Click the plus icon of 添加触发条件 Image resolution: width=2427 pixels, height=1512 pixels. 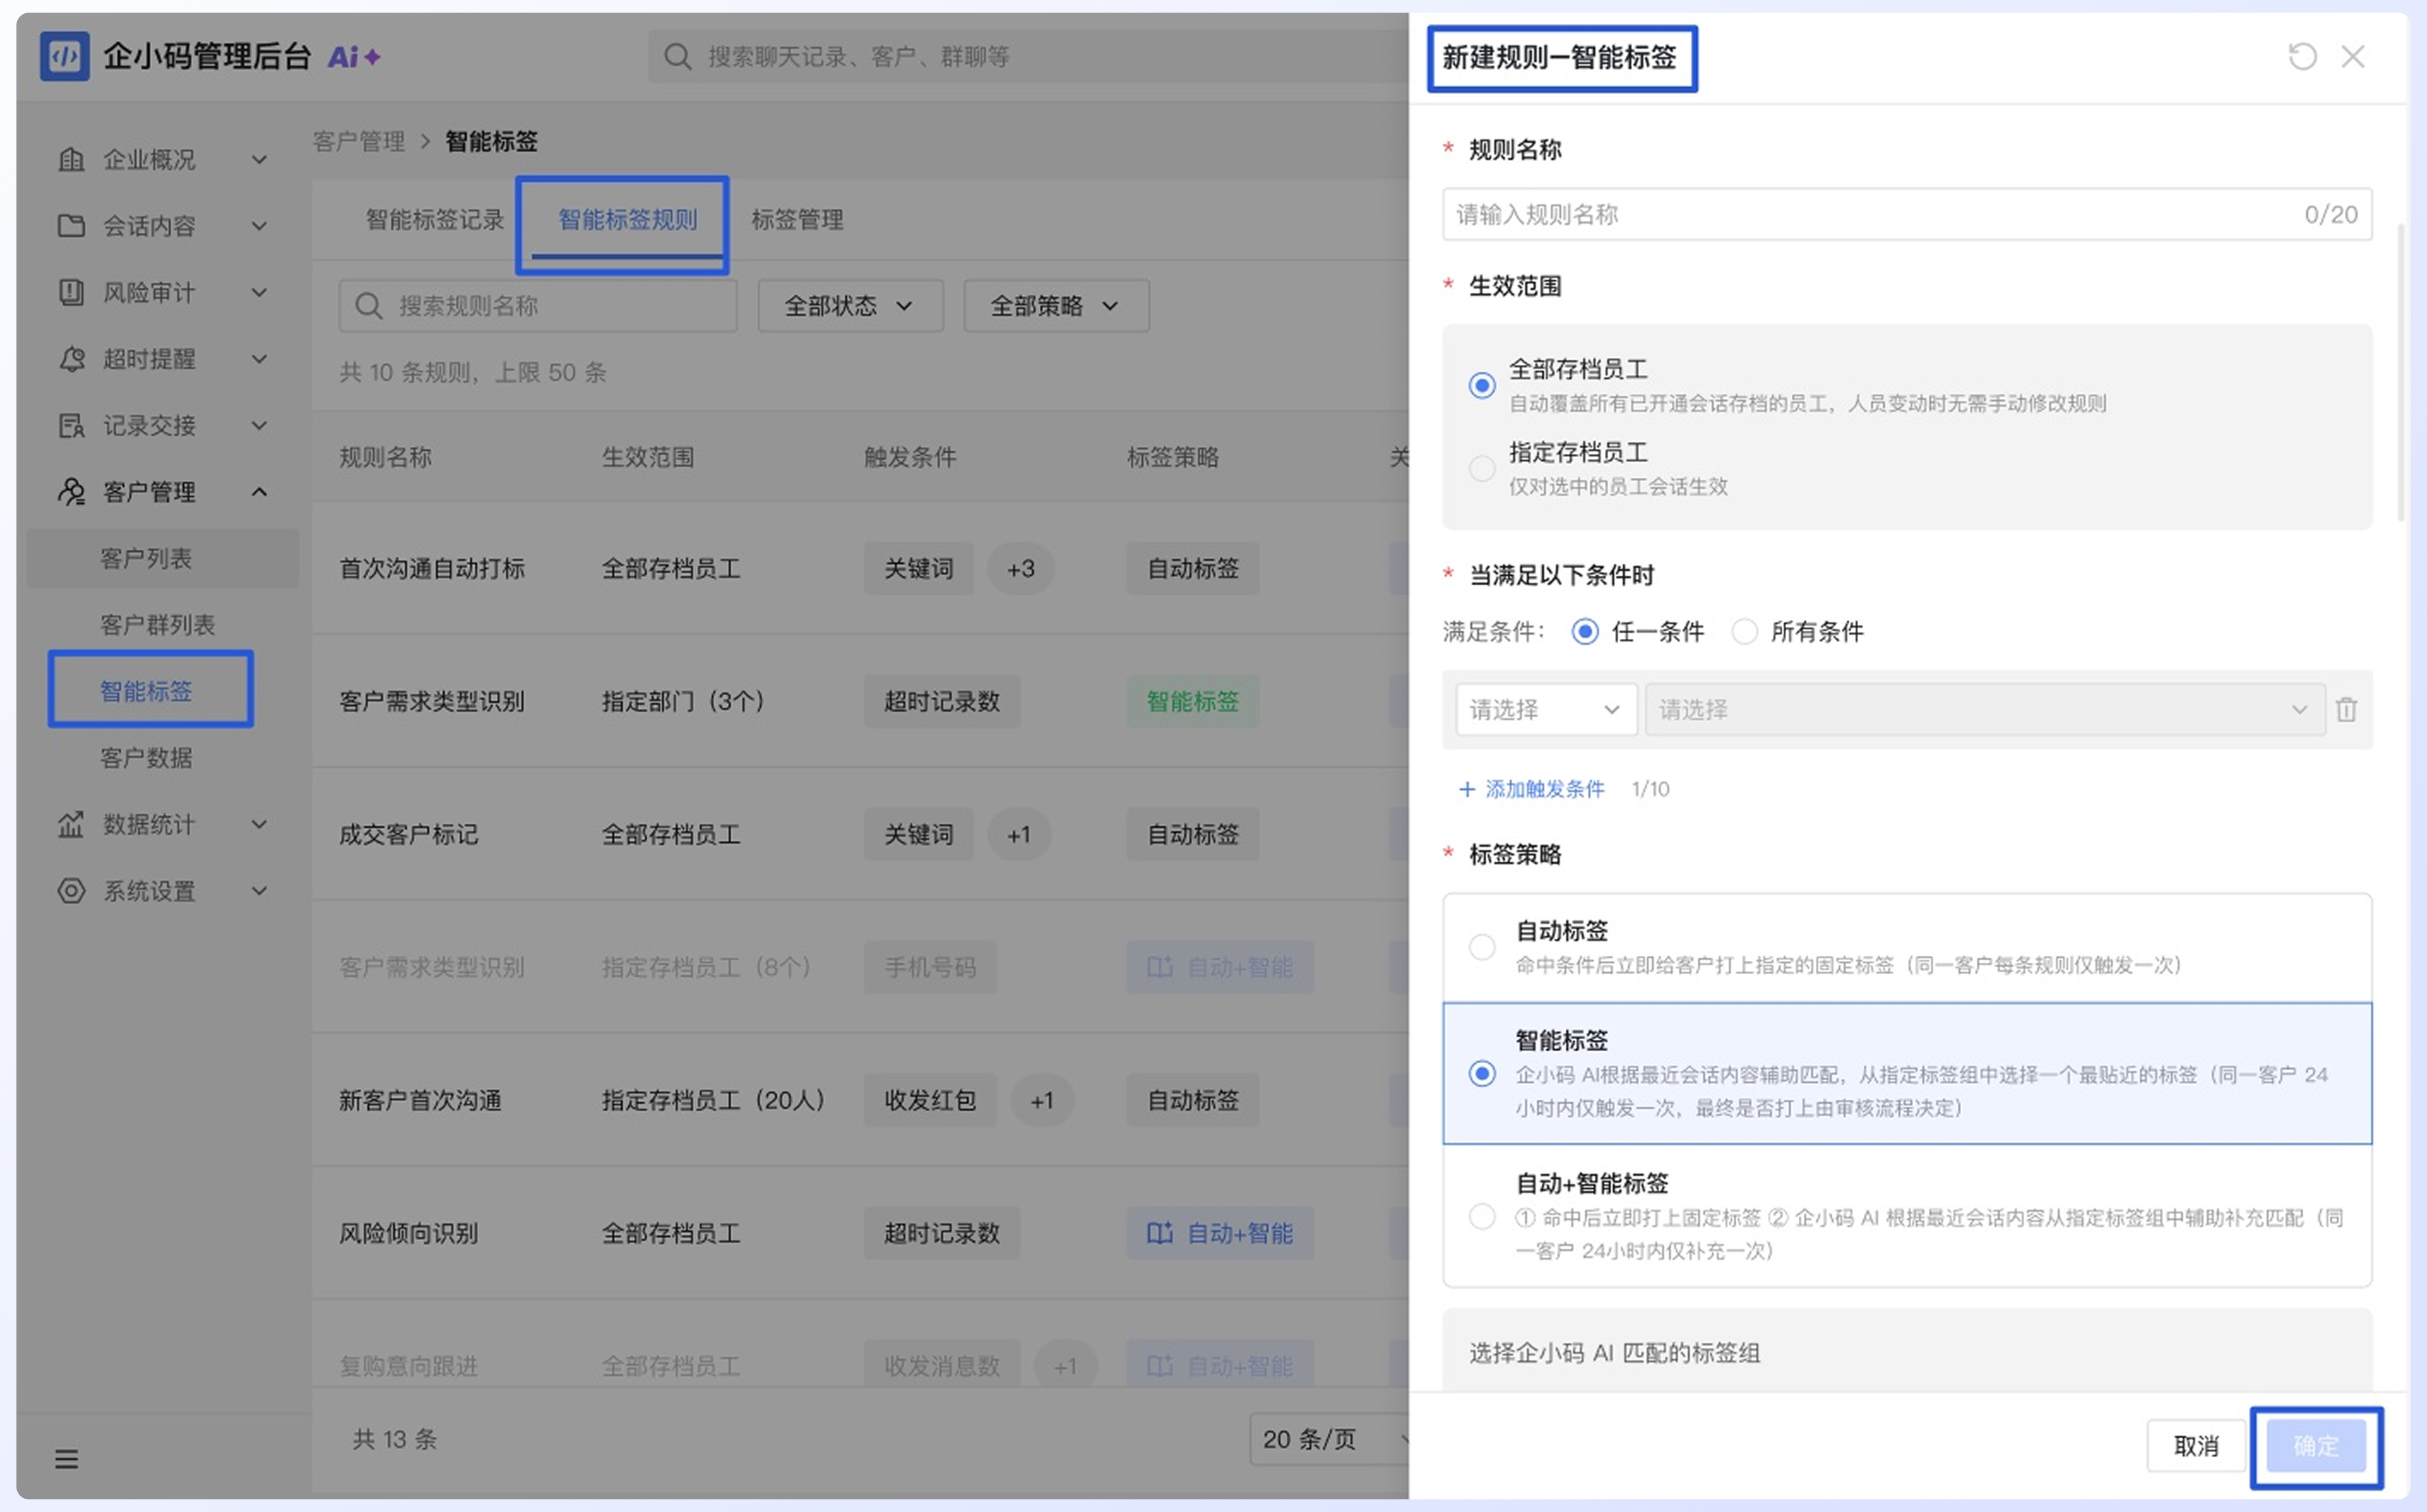click(1466, 789)
